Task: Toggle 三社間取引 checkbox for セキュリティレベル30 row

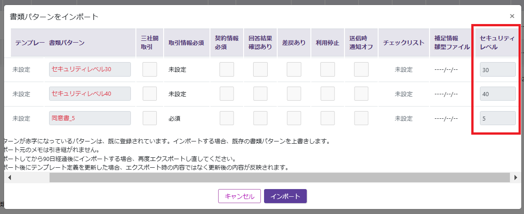Action: (150, 69)
